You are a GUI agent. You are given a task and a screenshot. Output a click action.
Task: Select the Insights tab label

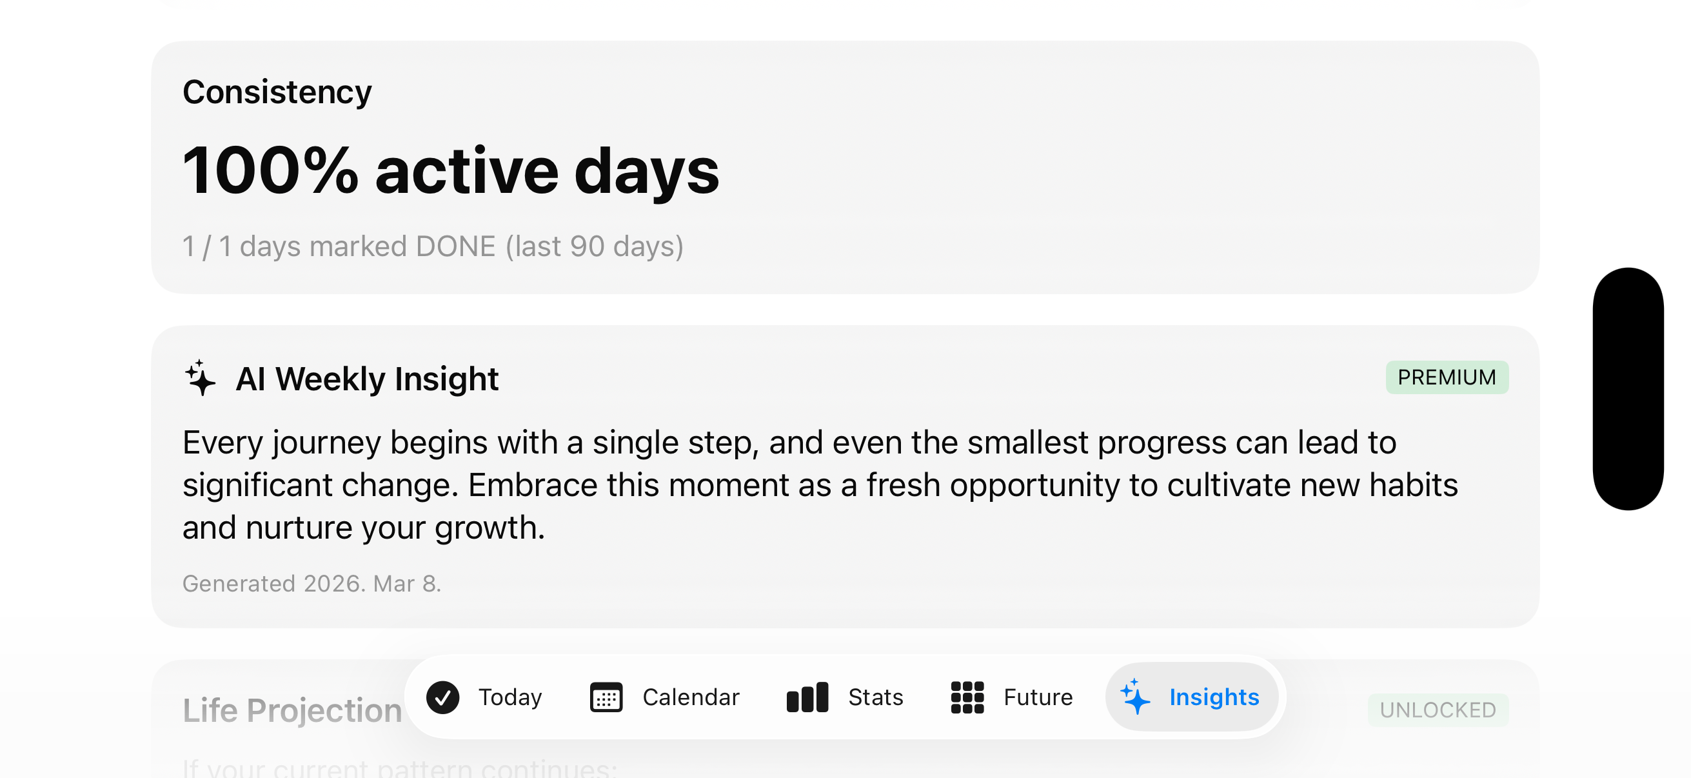coord(1214,697)
